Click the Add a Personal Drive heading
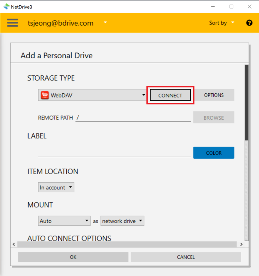The width and height of the screenshot is (259, 276). click(57, 55)
